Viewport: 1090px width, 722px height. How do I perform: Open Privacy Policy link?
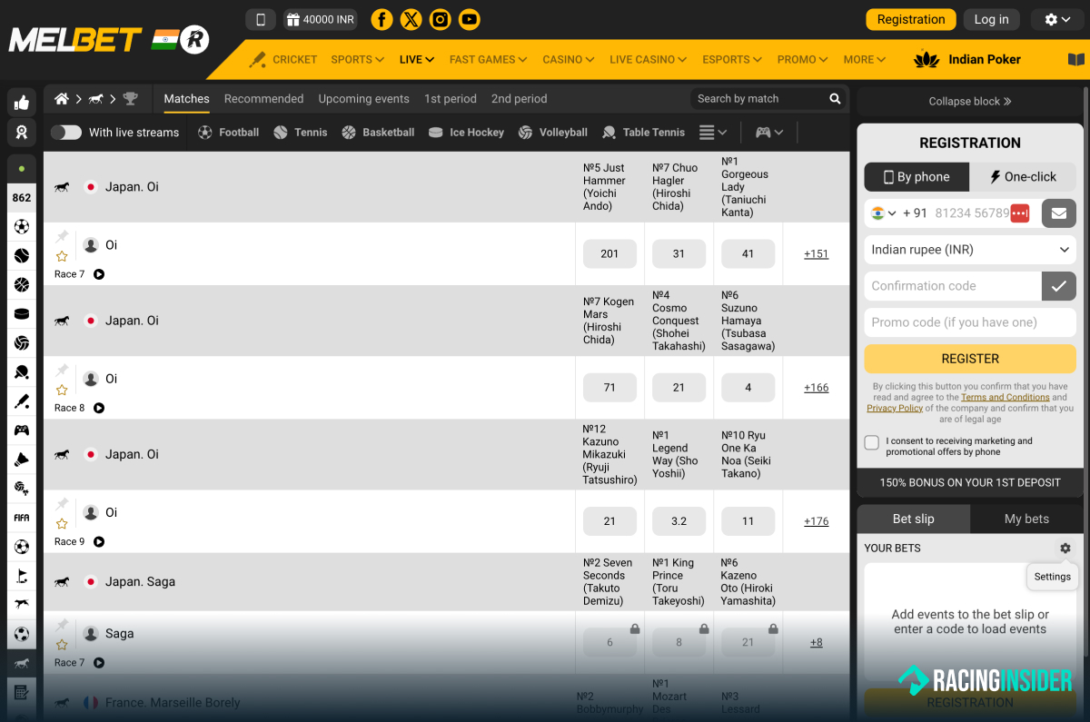point(895,409)
